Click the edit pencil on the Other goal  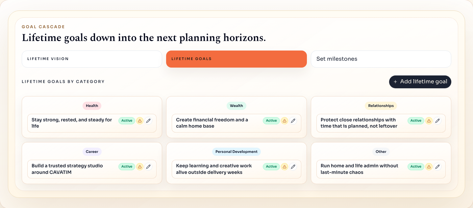(x=437, y=167)
